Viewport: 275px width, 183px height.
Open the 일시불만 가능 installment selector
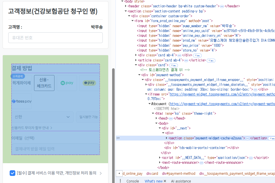88,117
